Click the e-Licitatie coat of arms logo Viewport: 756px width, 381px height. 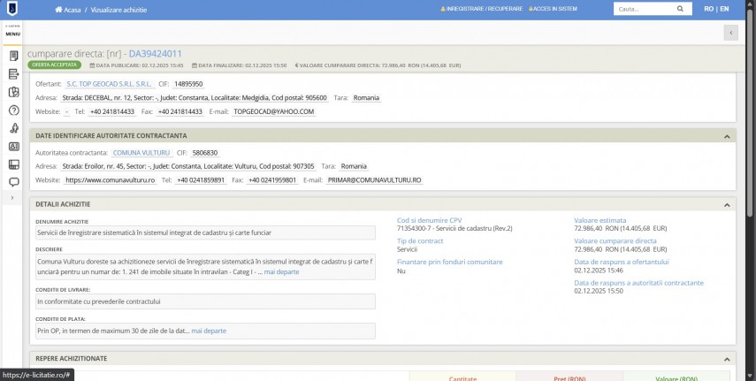pyautogui.click(x=12, y=9)
